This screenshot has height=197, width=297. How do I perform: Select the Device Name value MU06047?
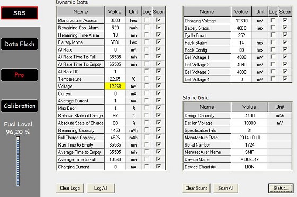pos(250,160)
